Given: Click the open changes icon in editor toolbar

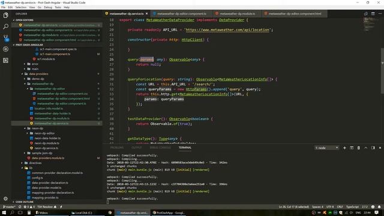Looking at the screenshot, I should click(x=365, y=14).
